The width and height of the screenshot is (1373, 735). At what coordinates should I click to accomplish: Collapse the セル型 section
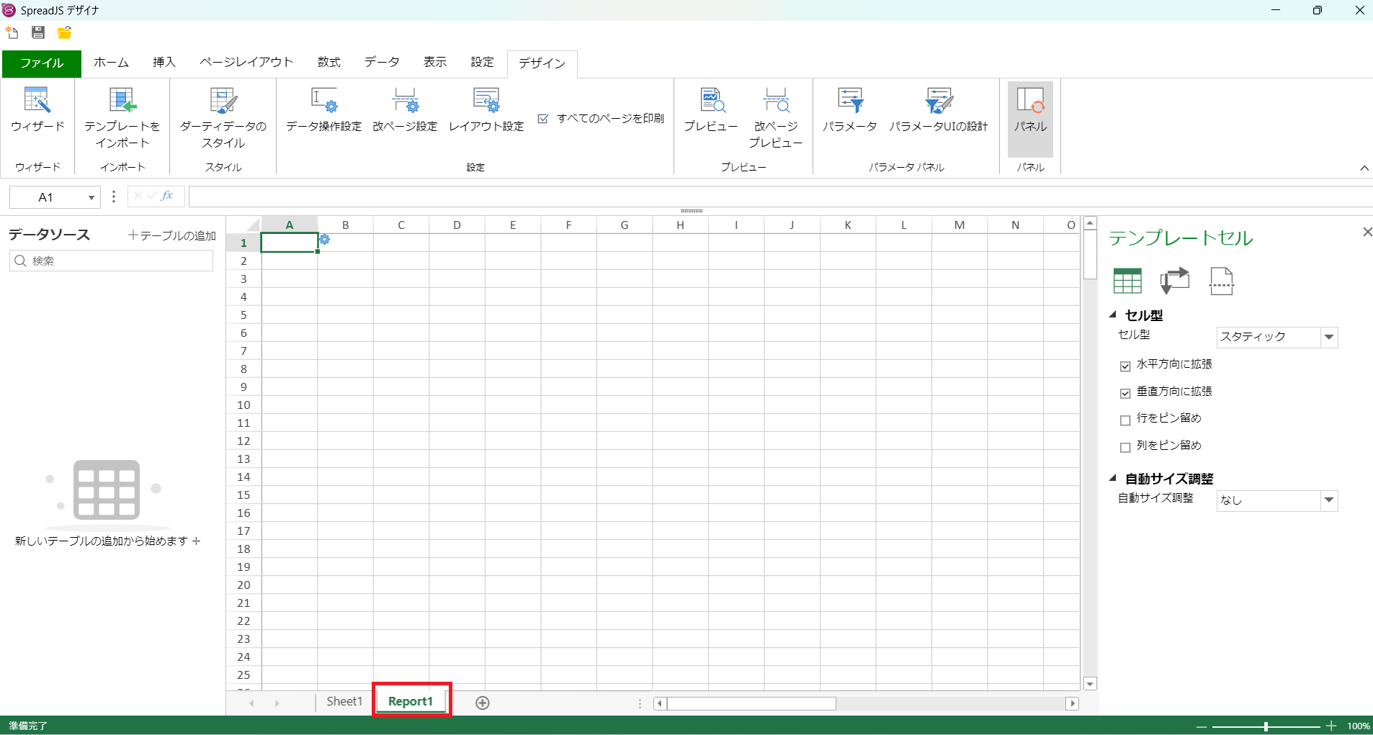tap(1113, 315)
